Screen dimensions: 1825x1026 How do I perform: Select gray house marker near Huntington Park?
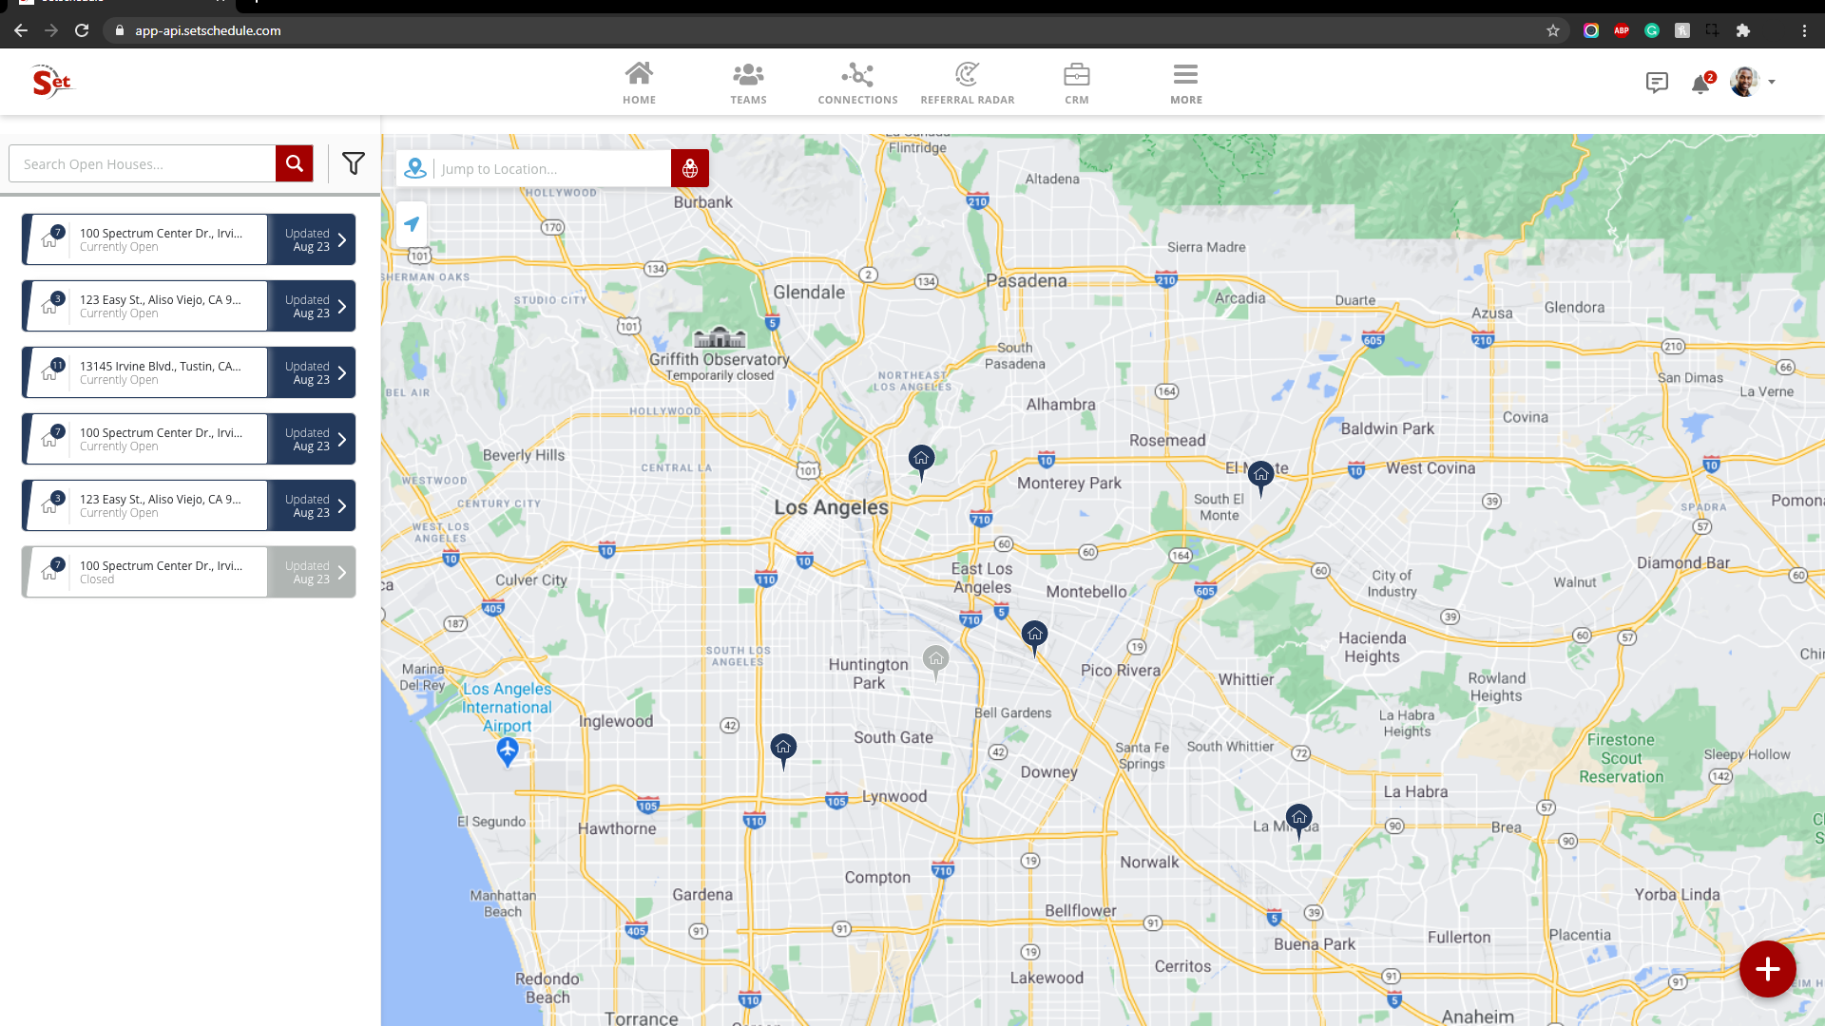pyautogui.click(x=936, y=661)
